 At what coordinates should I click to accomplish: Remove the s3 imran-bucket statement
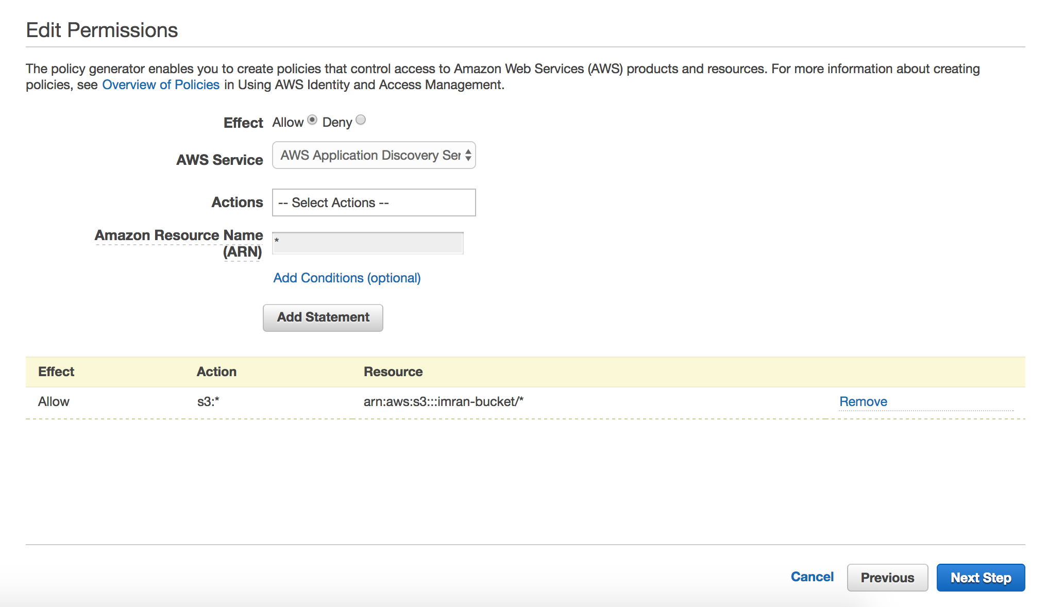click(863, 402)
